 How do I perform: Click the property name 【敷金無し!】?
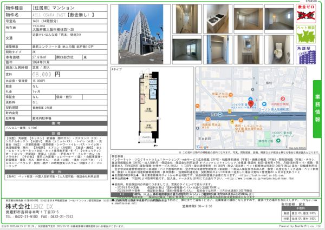tap(81, 15)
